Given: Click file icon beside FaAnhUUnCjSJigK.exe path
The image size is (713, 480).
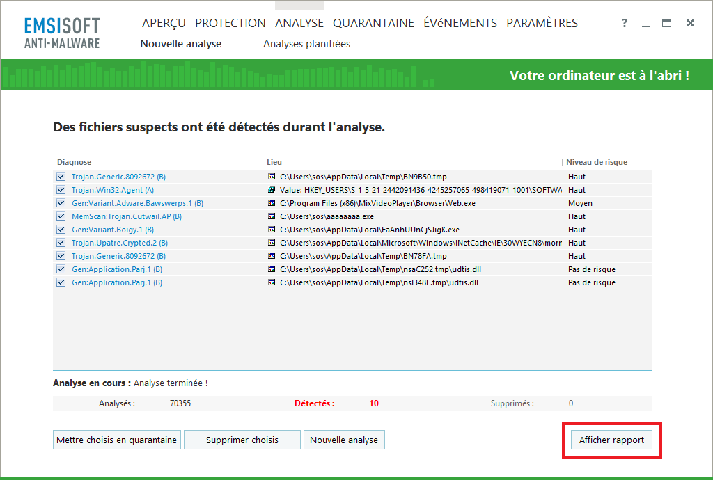Looking at the screenshot, I should click(x=272, y=230).
